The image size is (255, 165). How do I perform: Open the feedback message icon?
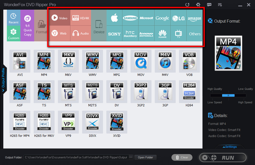209,5
